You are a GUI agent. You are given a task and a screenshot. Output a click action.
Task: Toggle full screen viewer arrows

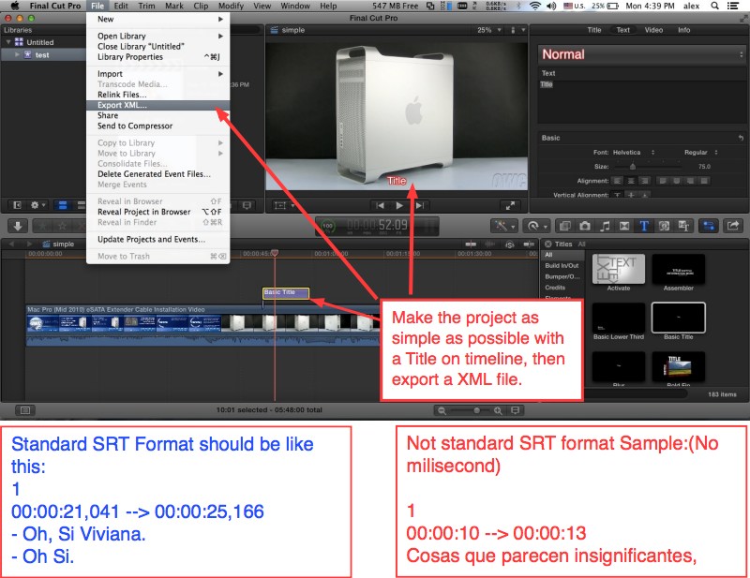click(x=510, y=205)
